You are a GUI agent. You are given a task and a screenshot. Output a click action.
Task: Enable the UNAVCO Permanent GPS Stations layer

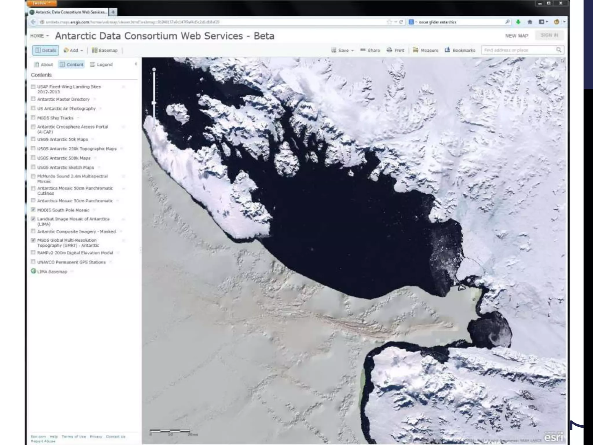(x=33, y=262)
